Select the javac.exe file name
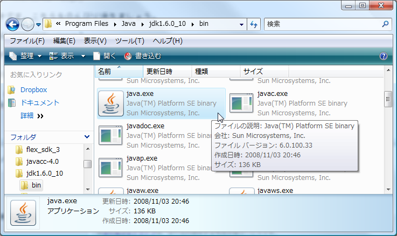Image resolution: width=397 pixels, height=236 pixels. point(273,94)
